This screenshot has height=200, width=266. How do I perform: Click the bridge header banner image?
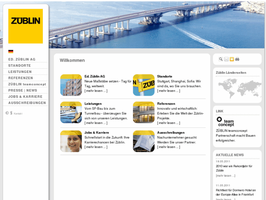tap(156, 25)
